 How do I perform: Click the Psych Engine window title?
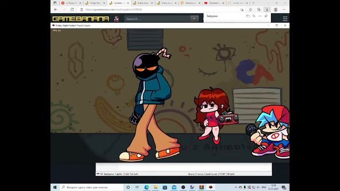click(73, 25)
